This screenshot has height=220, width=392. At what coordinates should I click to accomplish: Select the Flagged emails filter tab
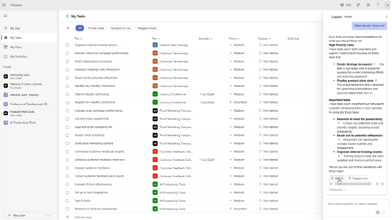[147, 28]
